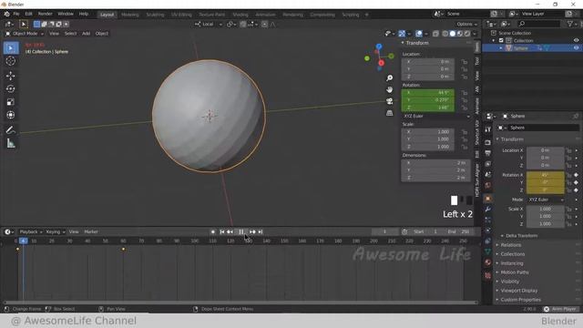Open the Particles properties tab icon
Image resolution: width=583 pixels, height=328 pixels.
point(488,220)
